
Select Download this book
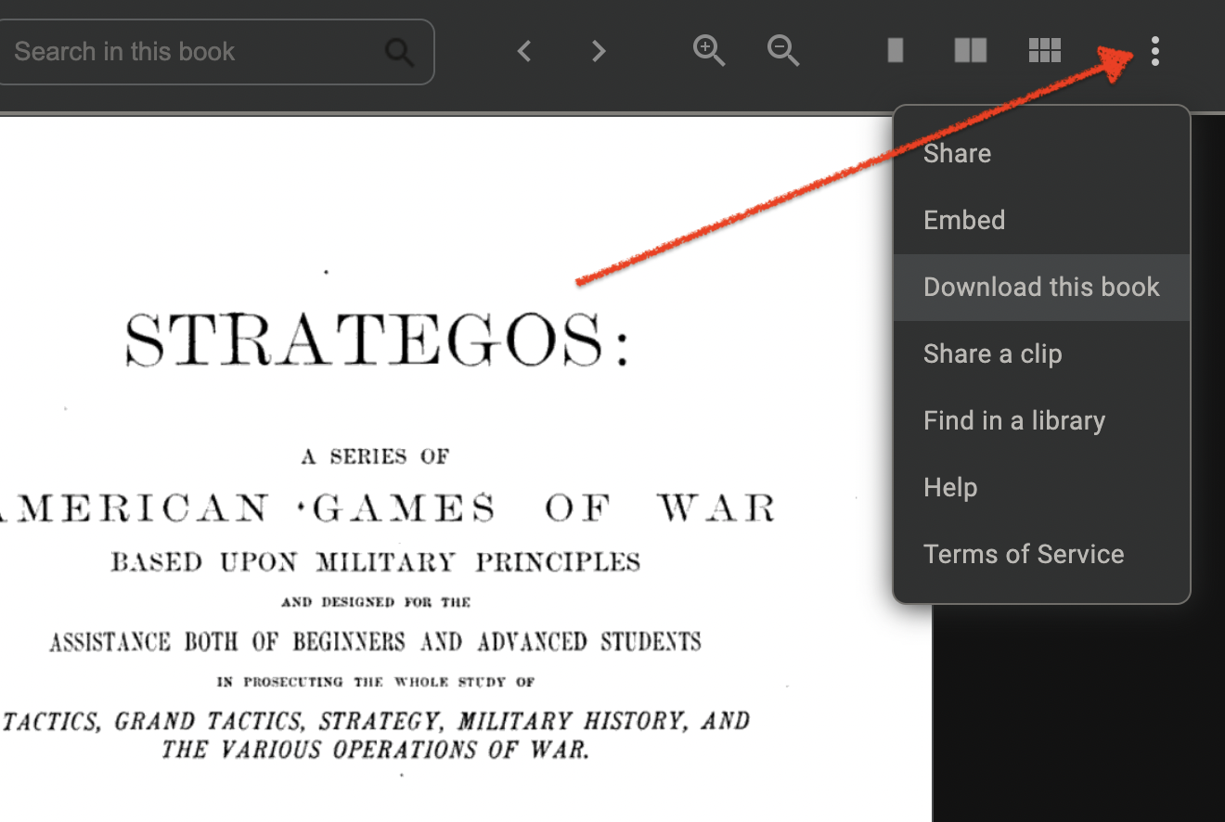click(x=1041, y=288)
